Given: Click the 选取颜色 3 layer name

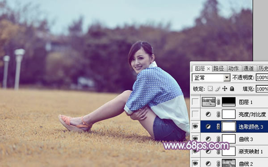Looking at the screenshot, I should tap(251, 127).
